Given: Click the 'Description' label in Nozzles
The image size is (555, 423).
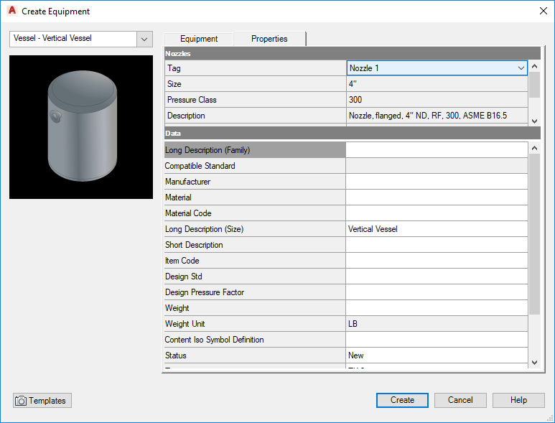Looking at the screenshot, I should pyautogui.click(x=186, y=116).
